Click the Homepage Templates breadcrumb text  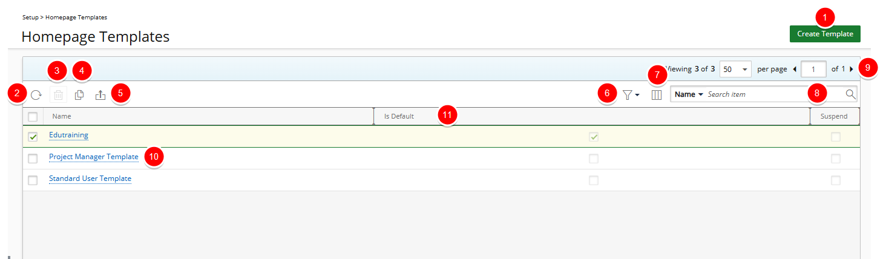pos(76,17)
